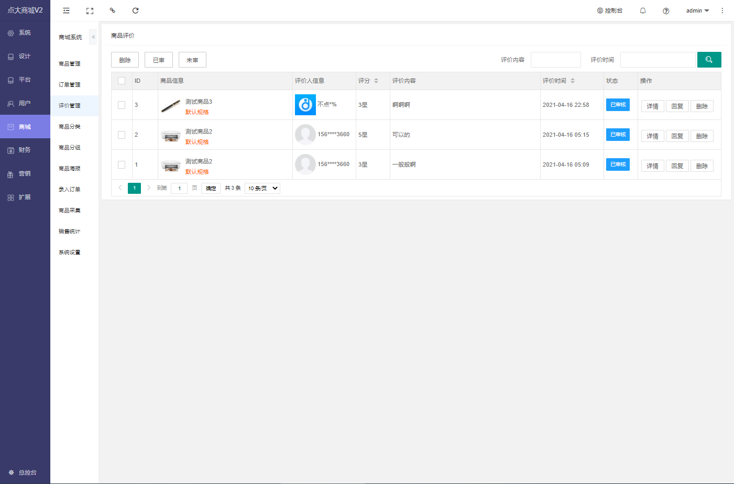Screen dimensions: 734x484
Task: Expand the admin user dropdown
Action: click(x=697, y=10)
